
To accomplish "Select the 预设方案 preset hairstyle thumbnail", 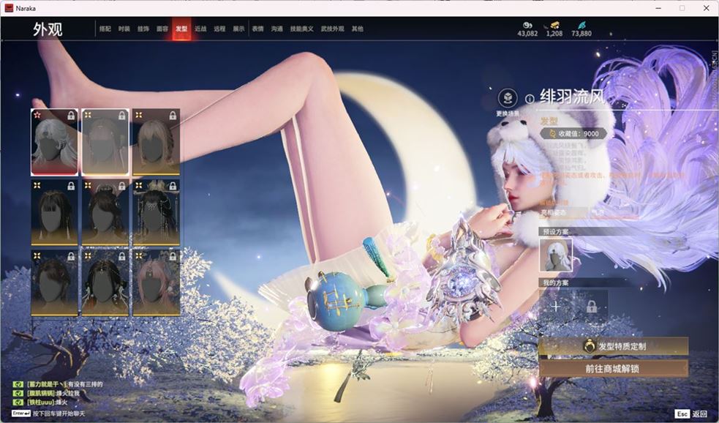I will point(556,255).
